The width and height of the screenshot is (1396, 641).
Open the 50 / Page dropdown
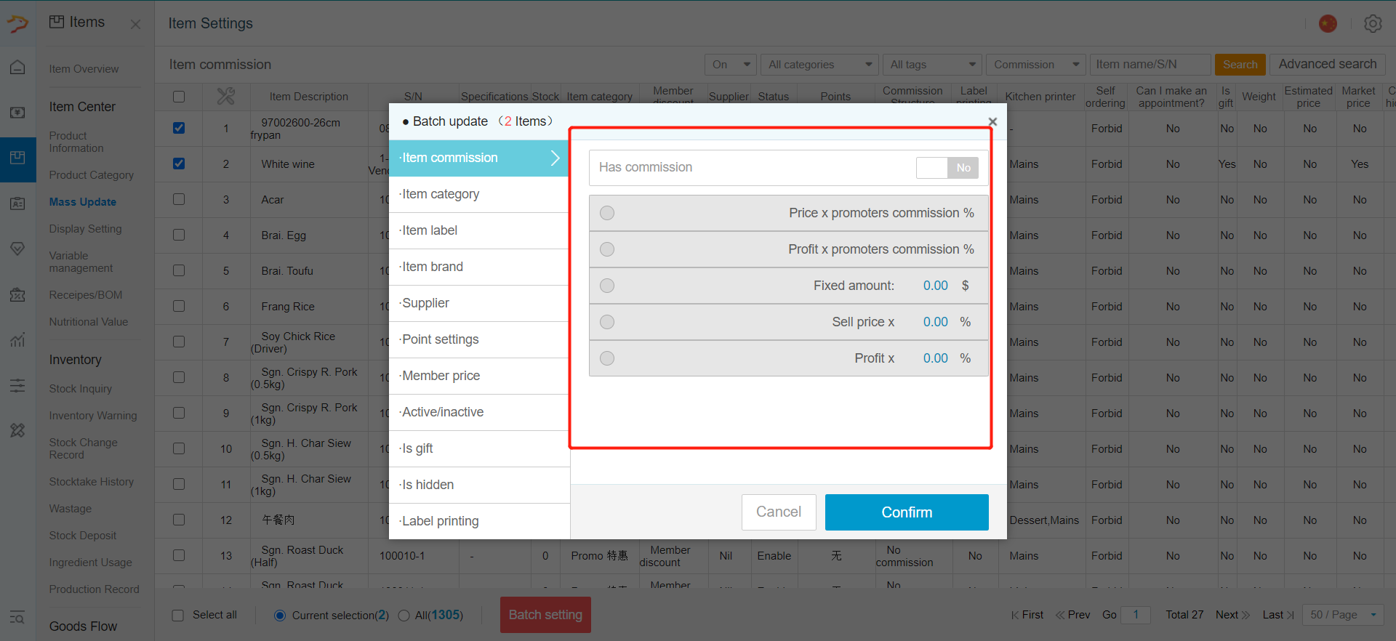click(x=1344, y=615)
